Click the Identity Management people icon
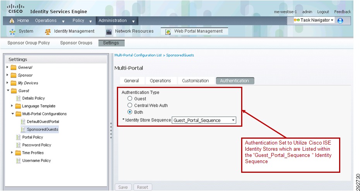The width and height of the screenshot is (360, 191). point(48,32)
